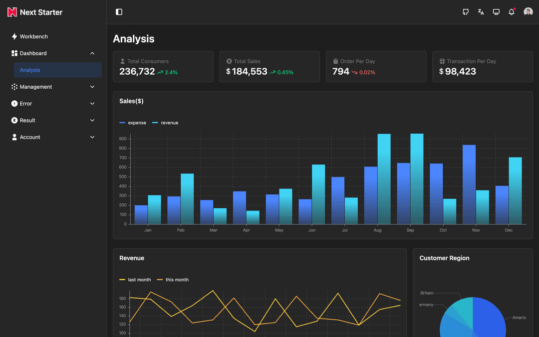Image resolution: width=539 pixels, height=337 pixels.
Task: Click the Order Per Day value 794
Action: pyautogui.click(x=341, y=71)
